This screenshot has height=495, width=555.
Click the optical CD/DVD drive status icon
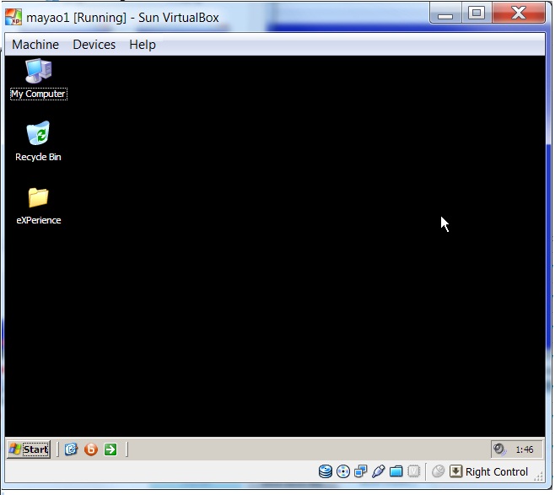(x=343, y=471)
